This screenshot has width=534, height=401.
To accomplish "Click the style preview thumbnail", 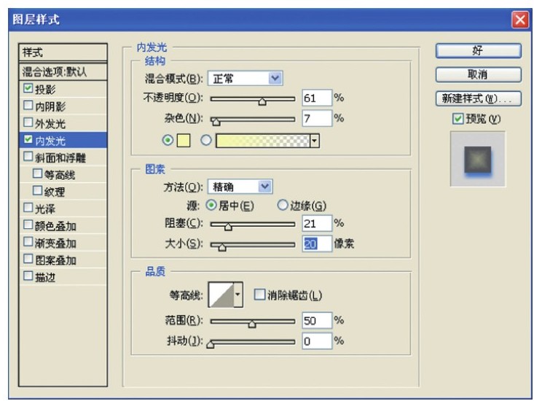I will [478, 159].
